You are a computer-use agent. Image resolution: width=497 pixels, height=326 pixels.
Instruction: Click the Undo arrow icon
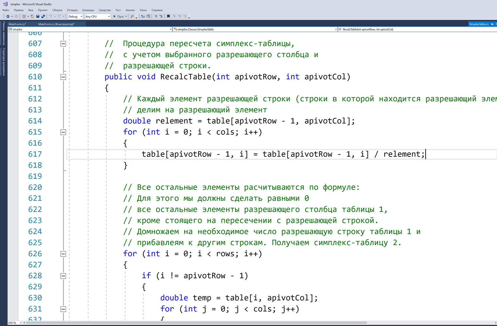51,16
